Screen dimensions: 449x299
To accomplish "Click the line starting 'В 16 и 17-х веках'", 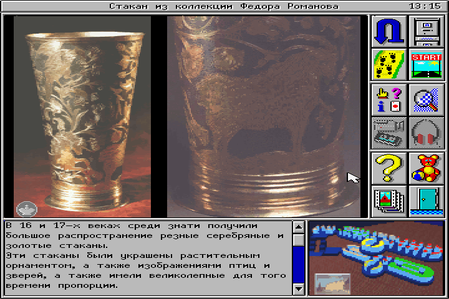I will tap(132, 225).
